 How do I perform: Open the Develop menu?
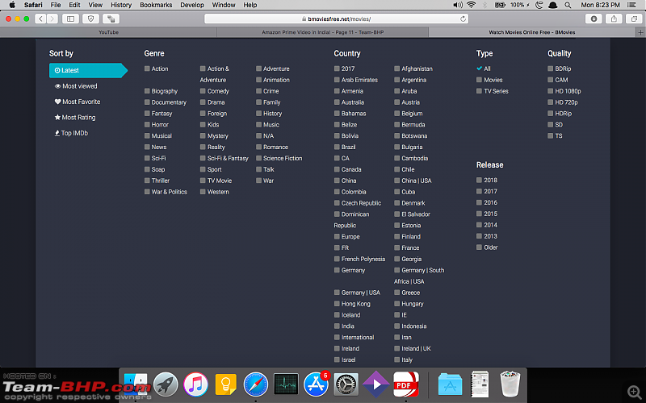192,5
